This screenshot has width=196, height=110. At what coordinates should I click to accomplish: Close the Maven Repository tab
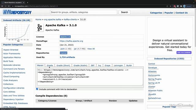pos(24,2)
